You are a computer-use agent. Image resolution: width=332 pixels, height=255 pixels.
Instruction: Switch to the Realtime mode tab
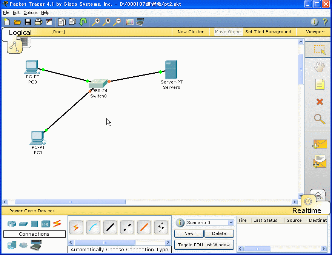click(x=307, y=210)
